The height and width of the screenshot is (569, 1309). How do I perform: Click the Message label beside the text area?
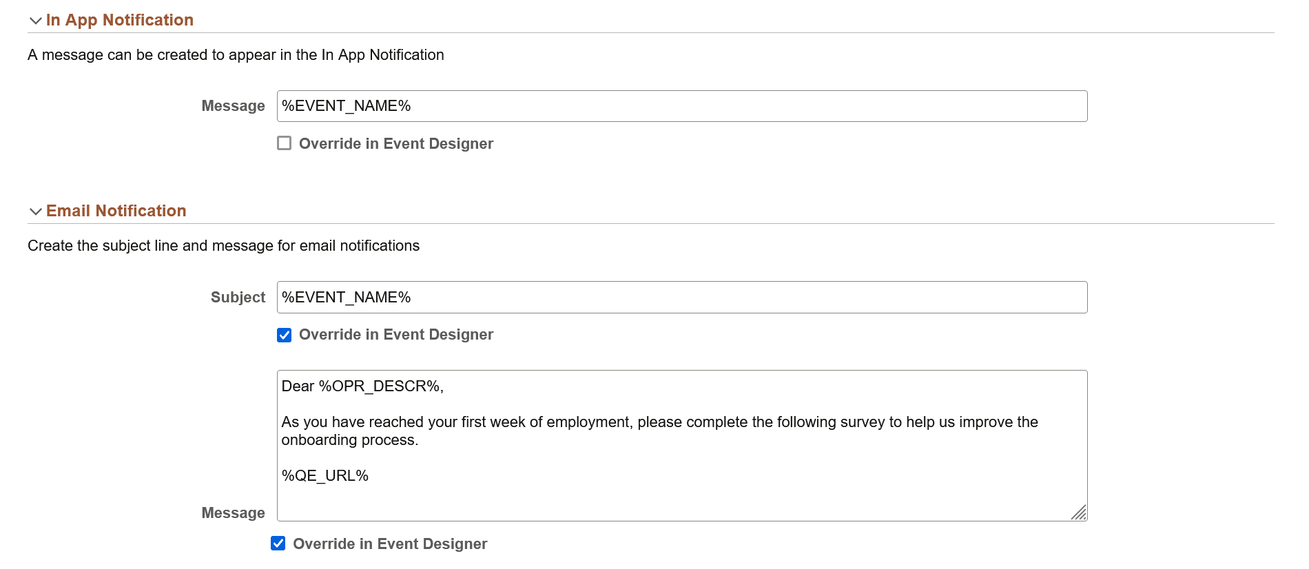click(x=234, y=513)
